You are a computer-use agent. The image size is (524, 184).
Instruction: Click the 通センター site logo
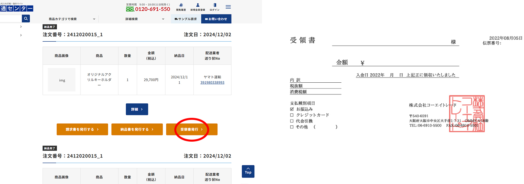17,8
